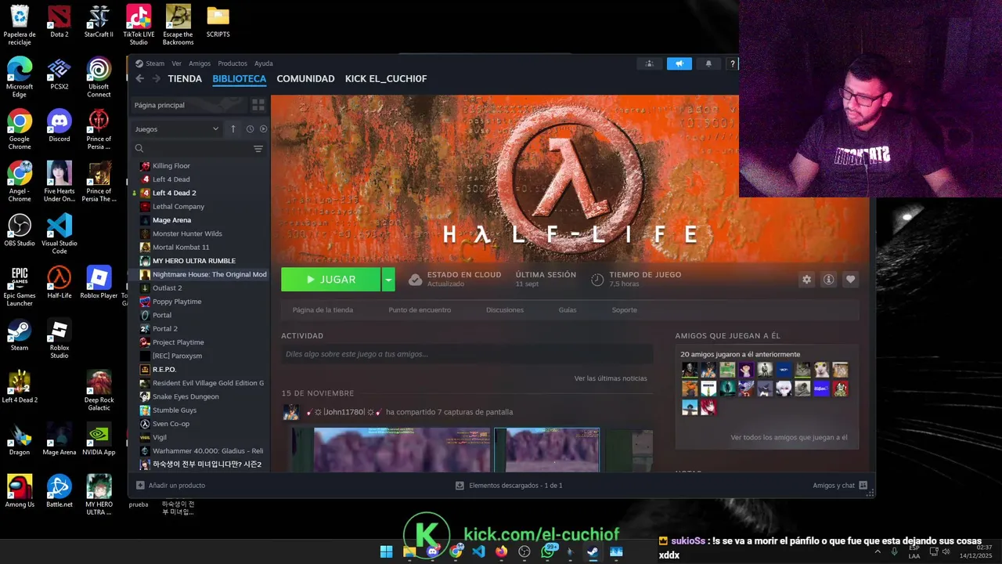Open the taskbar volume icon
This screenshot has width=1002, height=564.
pos(946,551)
